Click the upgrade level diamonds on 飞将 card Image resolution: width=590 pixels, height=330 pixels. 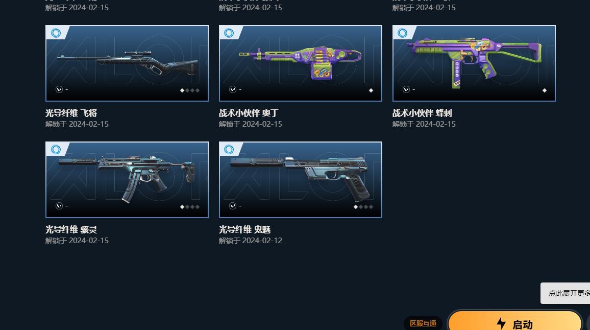[190, 90]
